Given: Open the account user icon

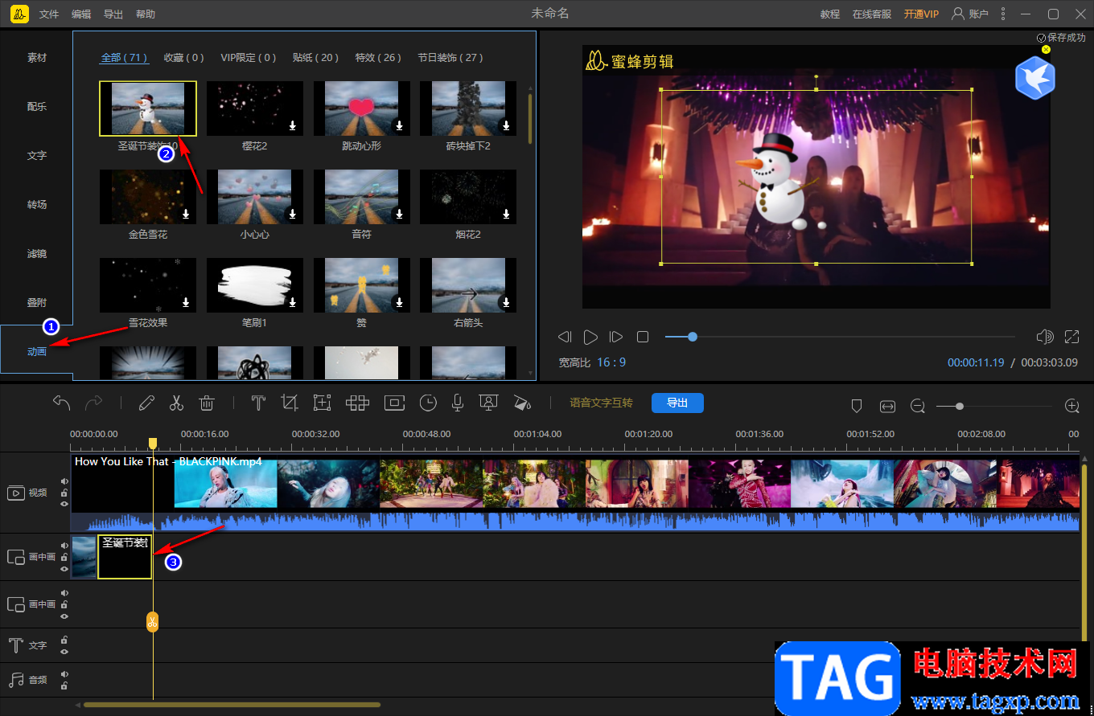Looking at the screenshot, I should 958,14.
